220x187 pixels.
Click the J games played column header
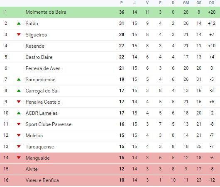134,3
